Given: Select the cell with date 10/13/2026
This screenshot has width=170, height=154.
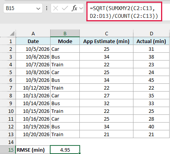Looking at the screenshot, I should (33, 95).
